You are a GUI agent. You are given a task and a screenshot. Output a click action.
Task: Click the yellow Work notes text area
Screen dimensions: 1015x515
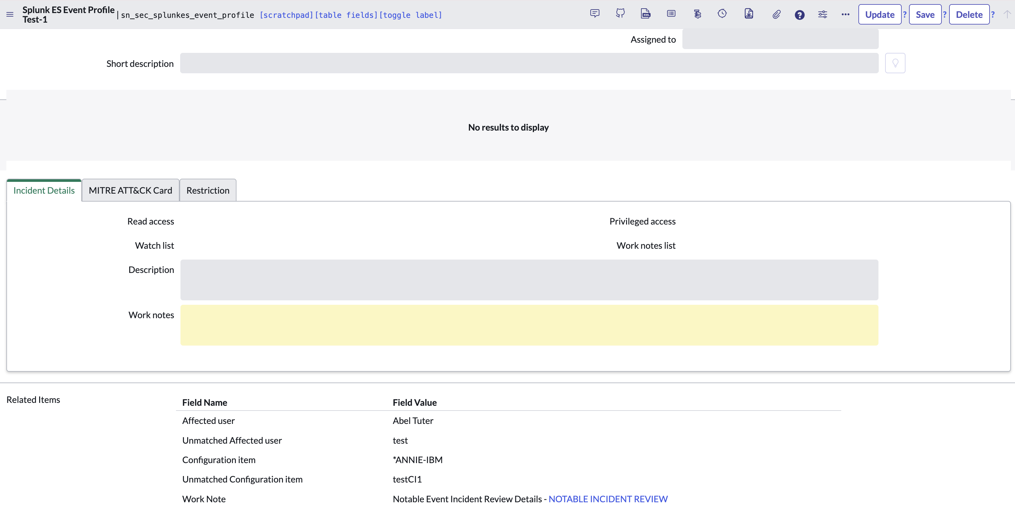[x=529, y=325]
